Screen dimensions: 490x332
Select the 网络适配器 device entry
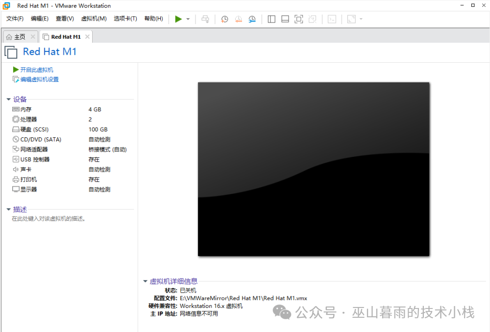click(34, 150)
